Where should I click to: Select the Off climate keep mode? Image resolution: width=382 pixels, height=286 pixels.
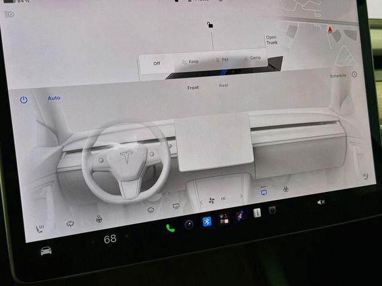(x=156, y=64)
